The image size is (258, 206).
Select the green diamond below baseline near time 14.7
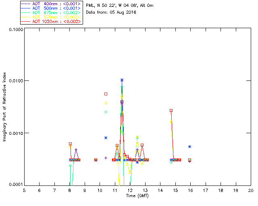(x=171, y=162)
